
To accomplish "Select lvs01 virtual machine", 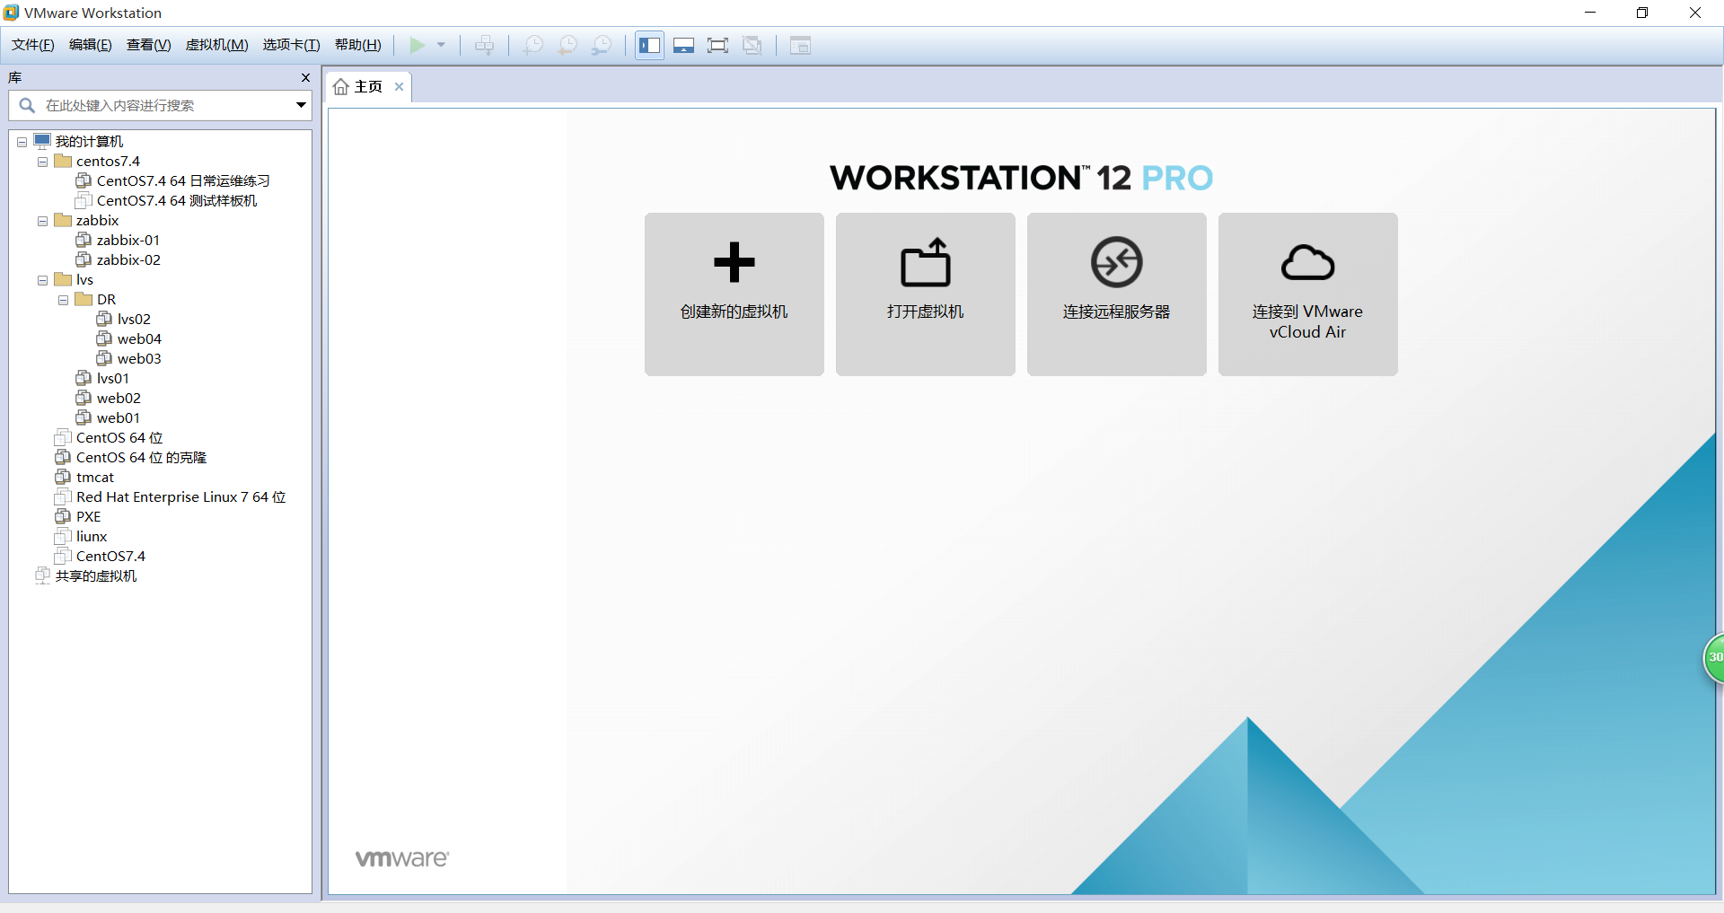I will (113, 379).
